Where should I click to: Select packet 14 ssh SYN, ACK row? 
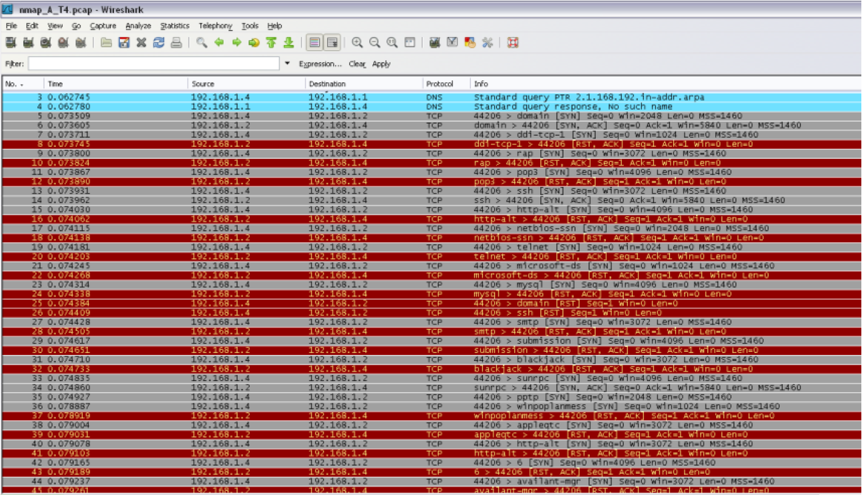432,200
